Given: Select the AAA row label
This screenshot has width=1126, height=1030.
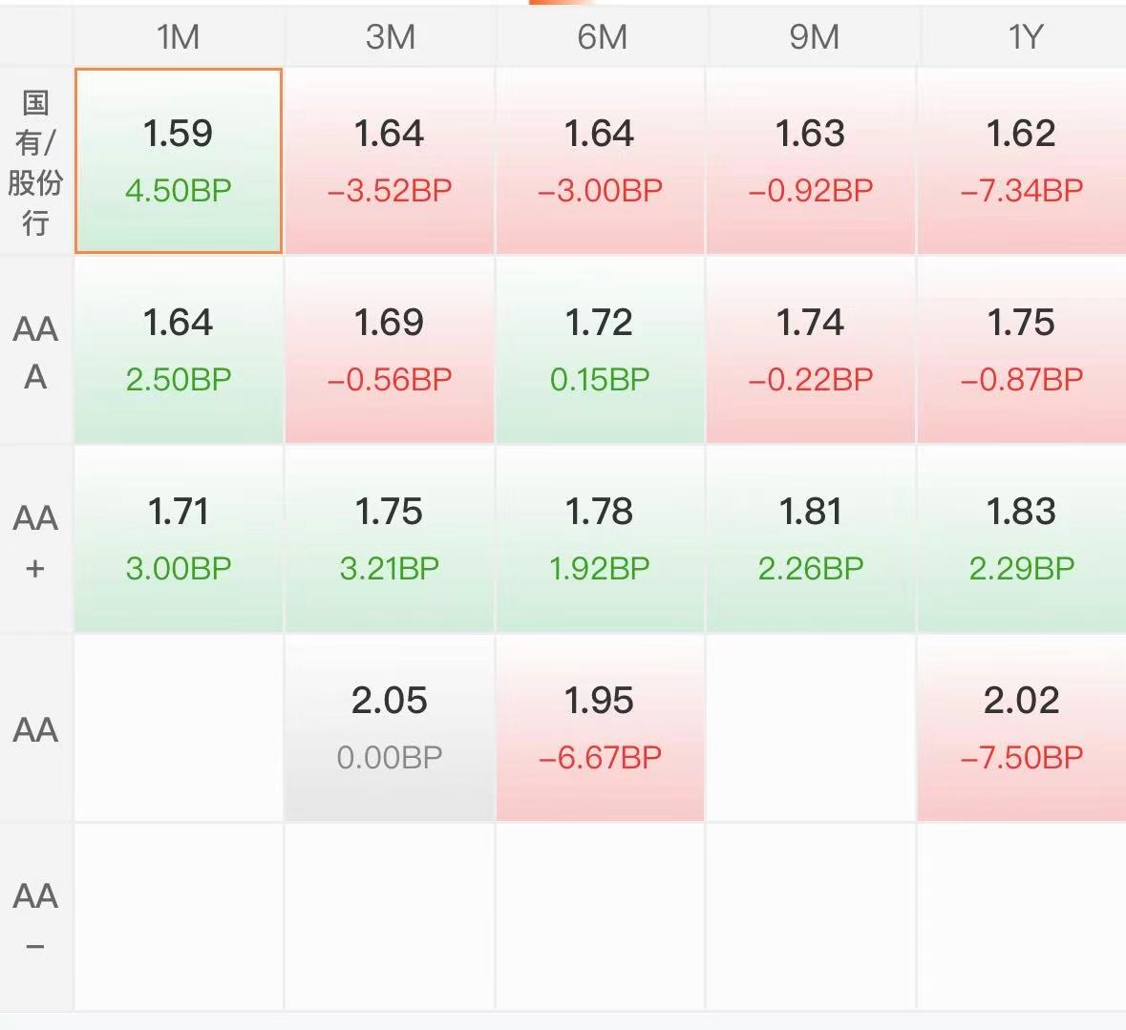Looking at the screenshot, I should (36, 351).
